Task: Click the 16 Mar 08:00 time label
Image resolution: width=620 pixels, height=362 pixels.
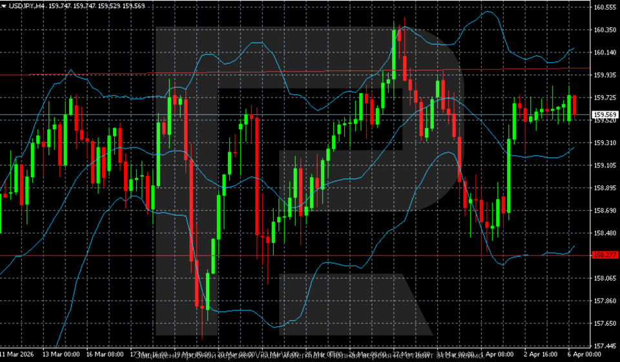Action: (x=105, y=355)
